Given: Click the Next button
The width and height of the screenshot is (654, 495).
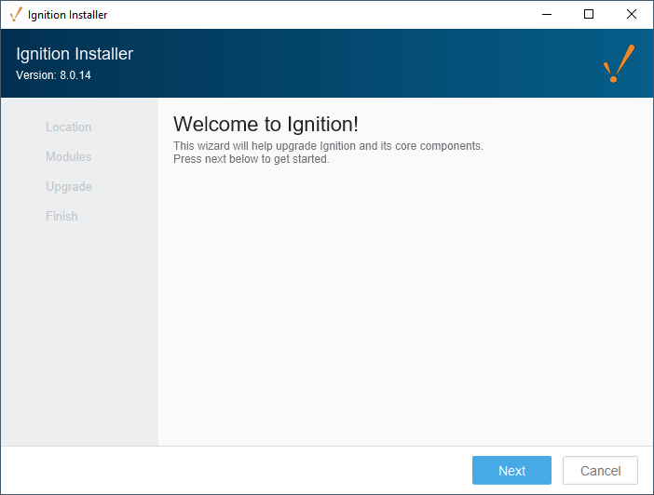Looking at the screenshot, I should 511,470.
